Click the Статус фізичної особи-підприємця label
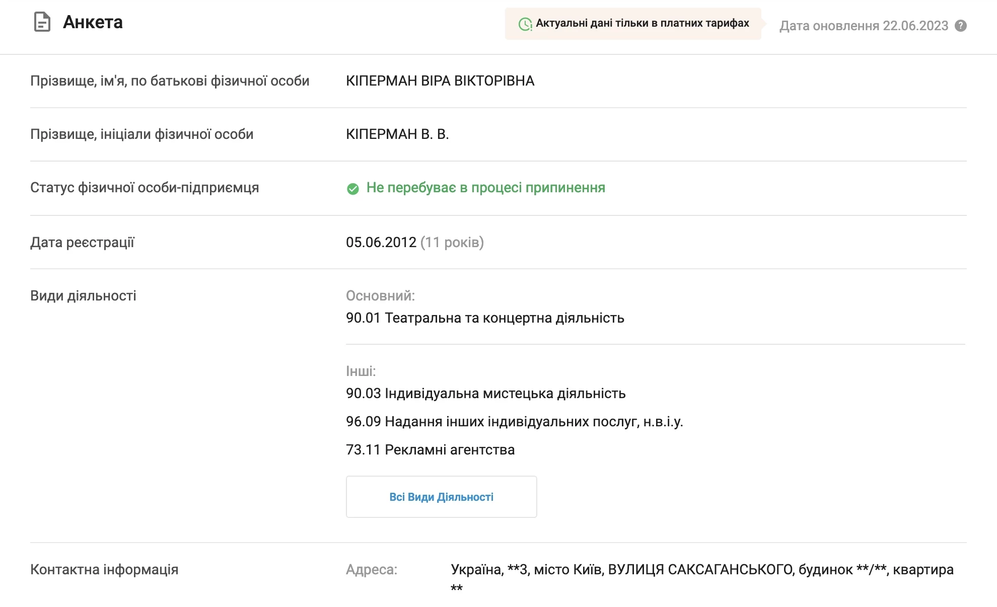 [145, 188]
